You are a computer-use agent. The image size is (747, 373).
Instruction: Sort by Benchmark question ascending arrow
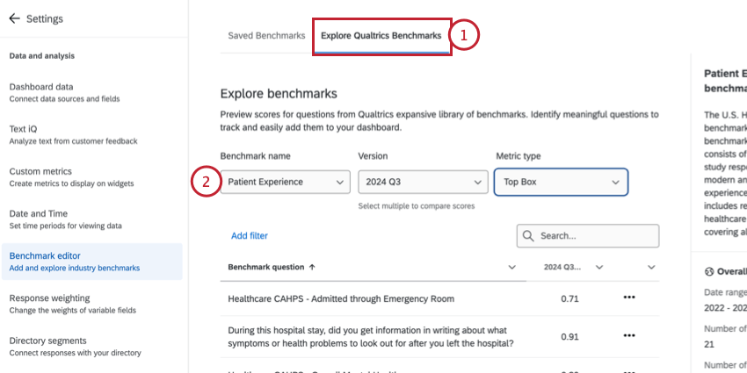click(312, 267)
